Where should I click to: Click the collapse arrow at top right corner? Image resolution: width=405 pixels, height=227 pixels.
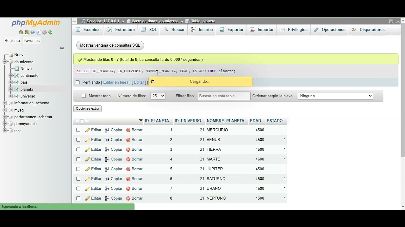click(398, 21)
